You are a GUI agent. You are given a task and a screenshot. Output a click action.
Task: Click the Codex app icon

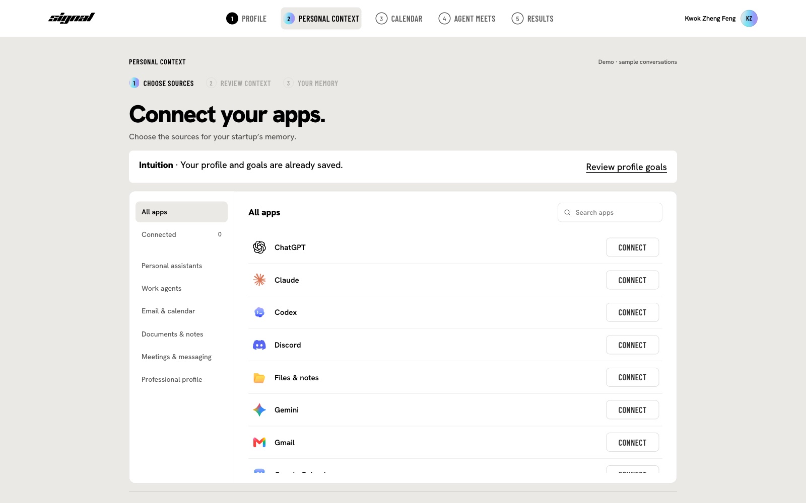(x=259, y=312)
